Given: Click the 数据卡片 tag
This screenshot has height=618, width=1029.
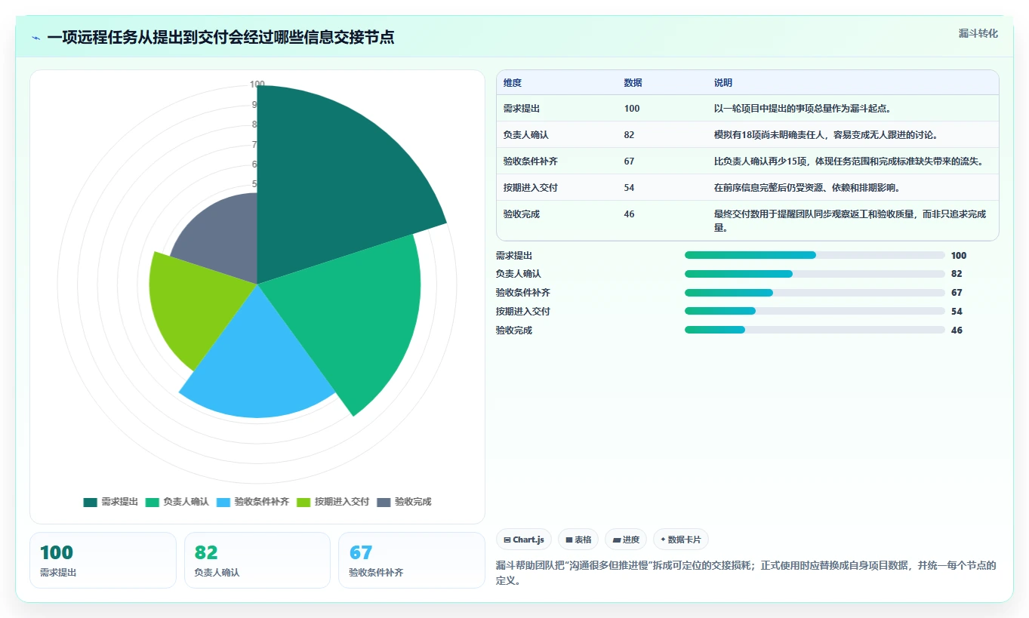Looking at the screenshot, I should [x=681, y=540].
